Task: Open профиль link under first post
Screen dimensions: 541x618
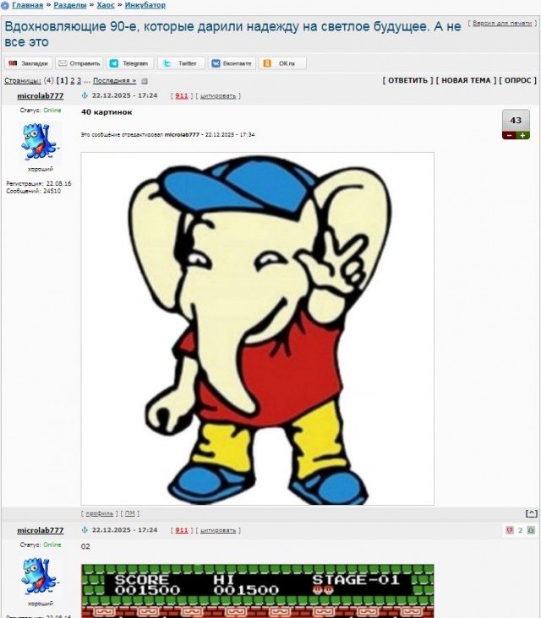Action: tap(100, 513)
